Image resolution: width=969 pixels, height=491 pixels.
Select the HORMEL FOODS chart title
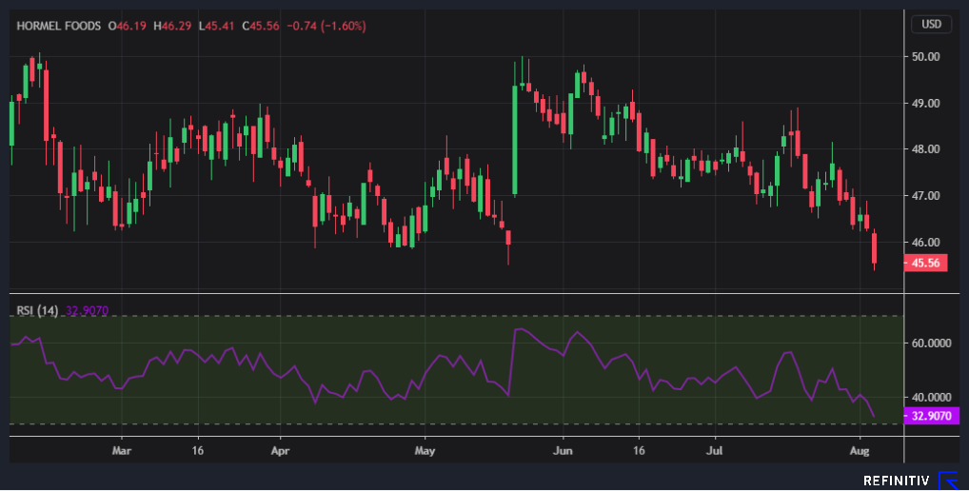[x=59, y=26]
